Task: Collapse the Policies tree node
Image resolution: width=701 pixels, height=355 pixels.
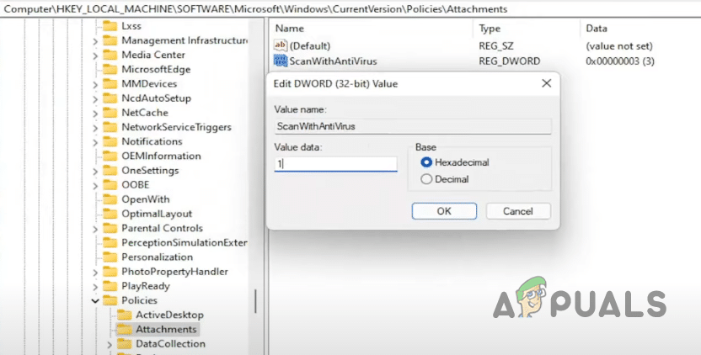Action: click(x=95, y=300)
